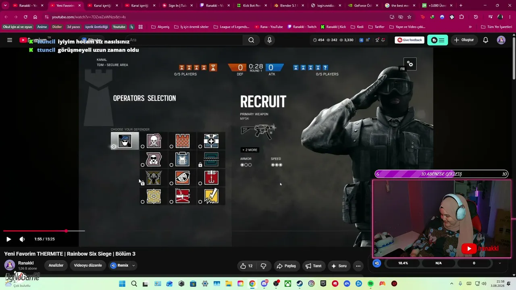Open YouTube notifications bell

(486, 40)
